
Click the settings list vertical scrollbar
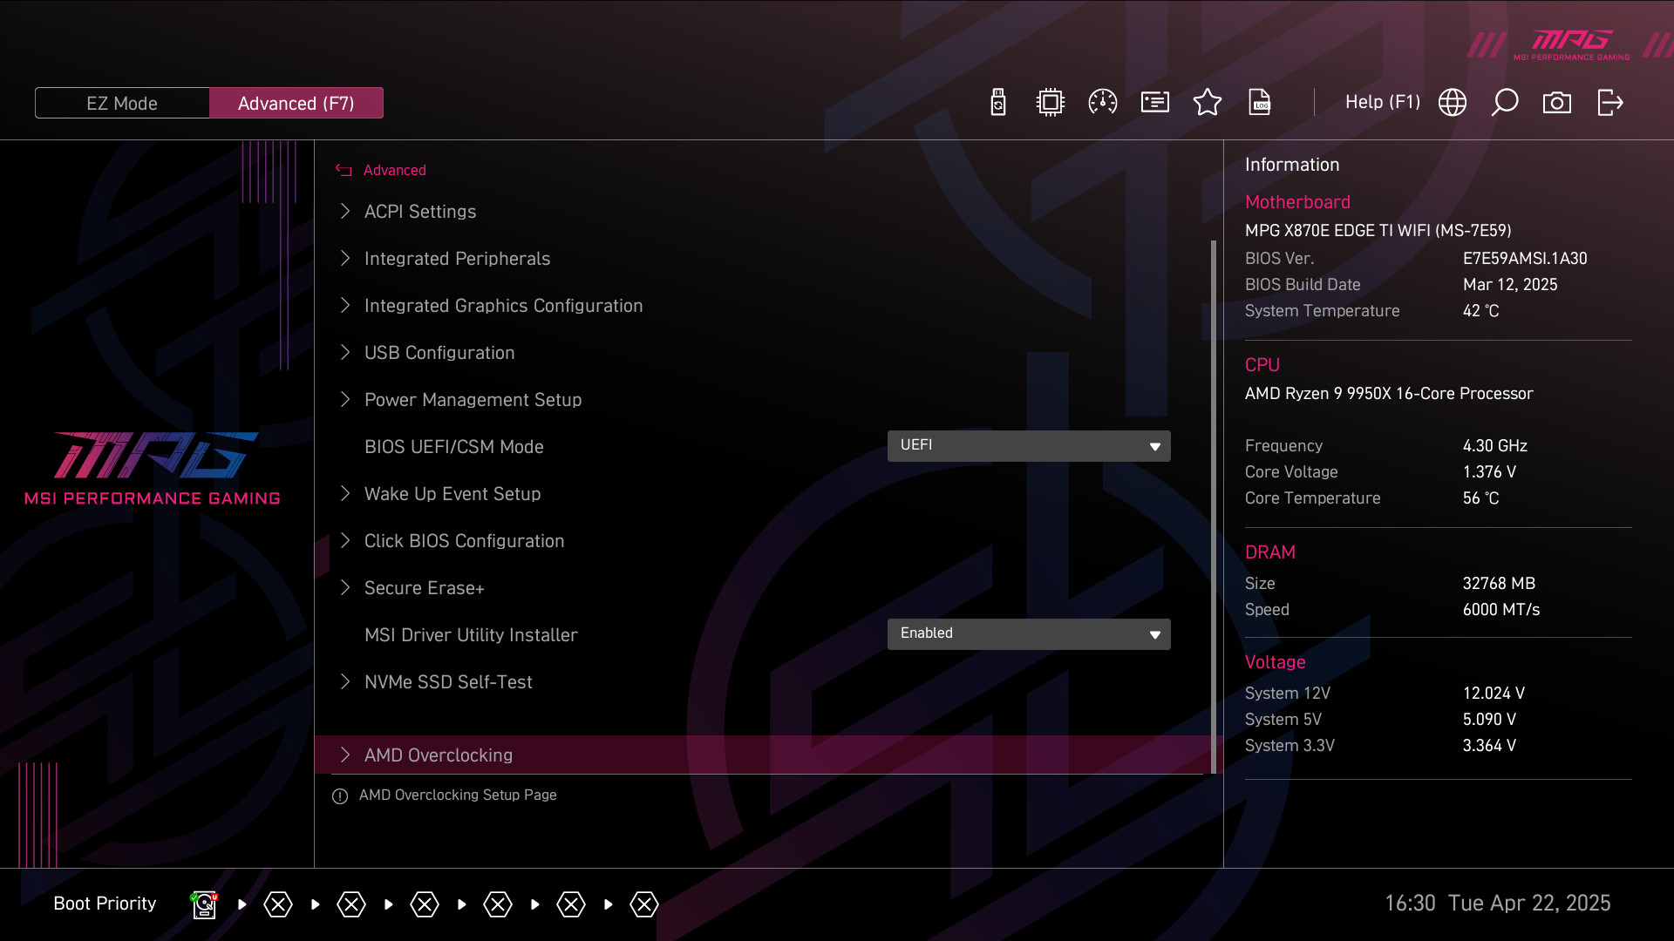pos(1214,505)
